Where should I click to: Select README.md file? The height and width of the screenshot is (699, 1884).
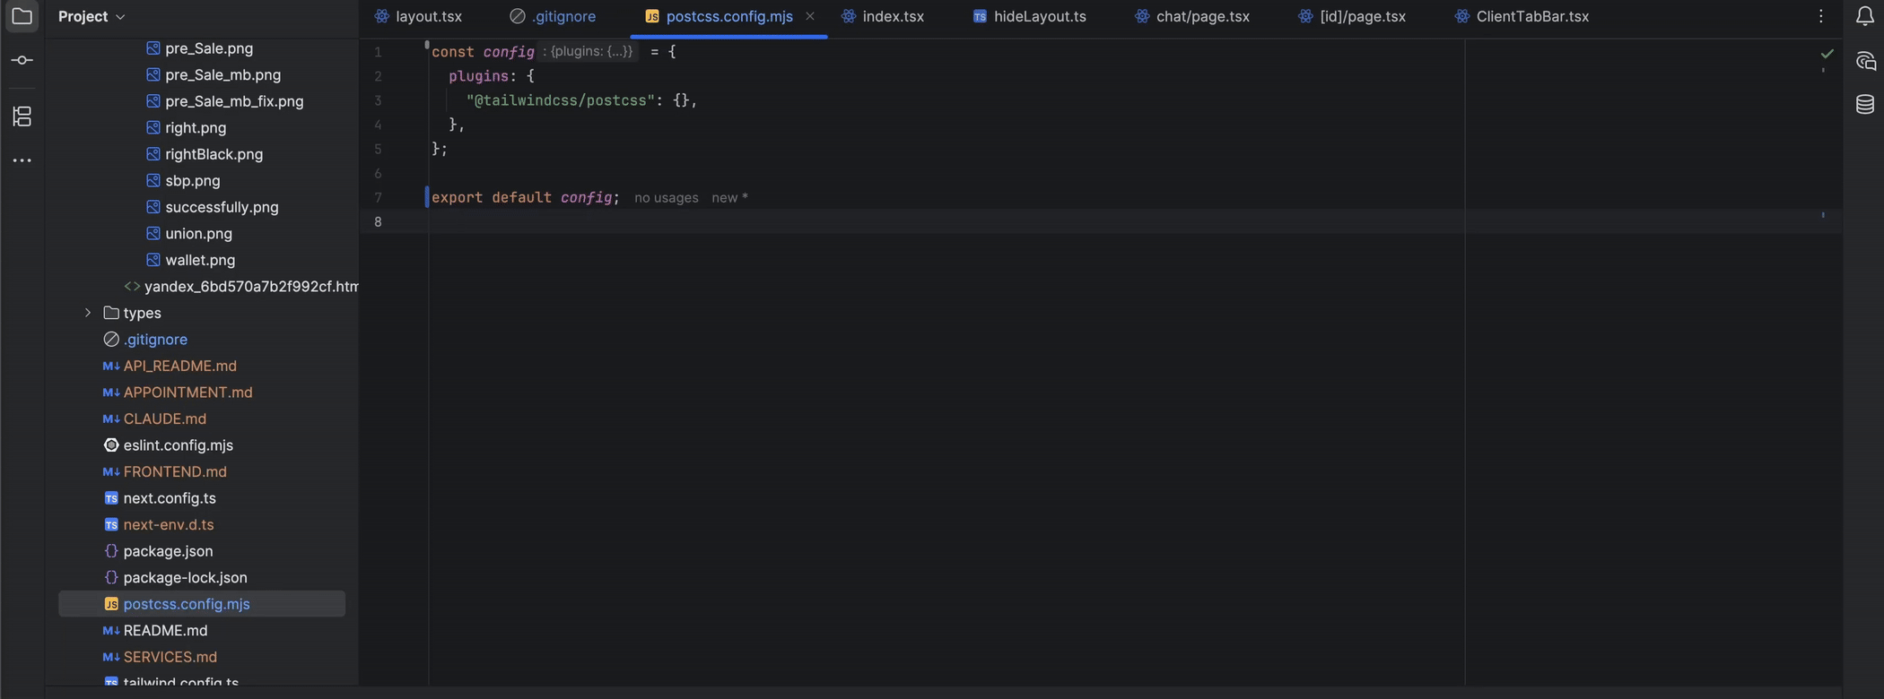click(x=165, y=630)
